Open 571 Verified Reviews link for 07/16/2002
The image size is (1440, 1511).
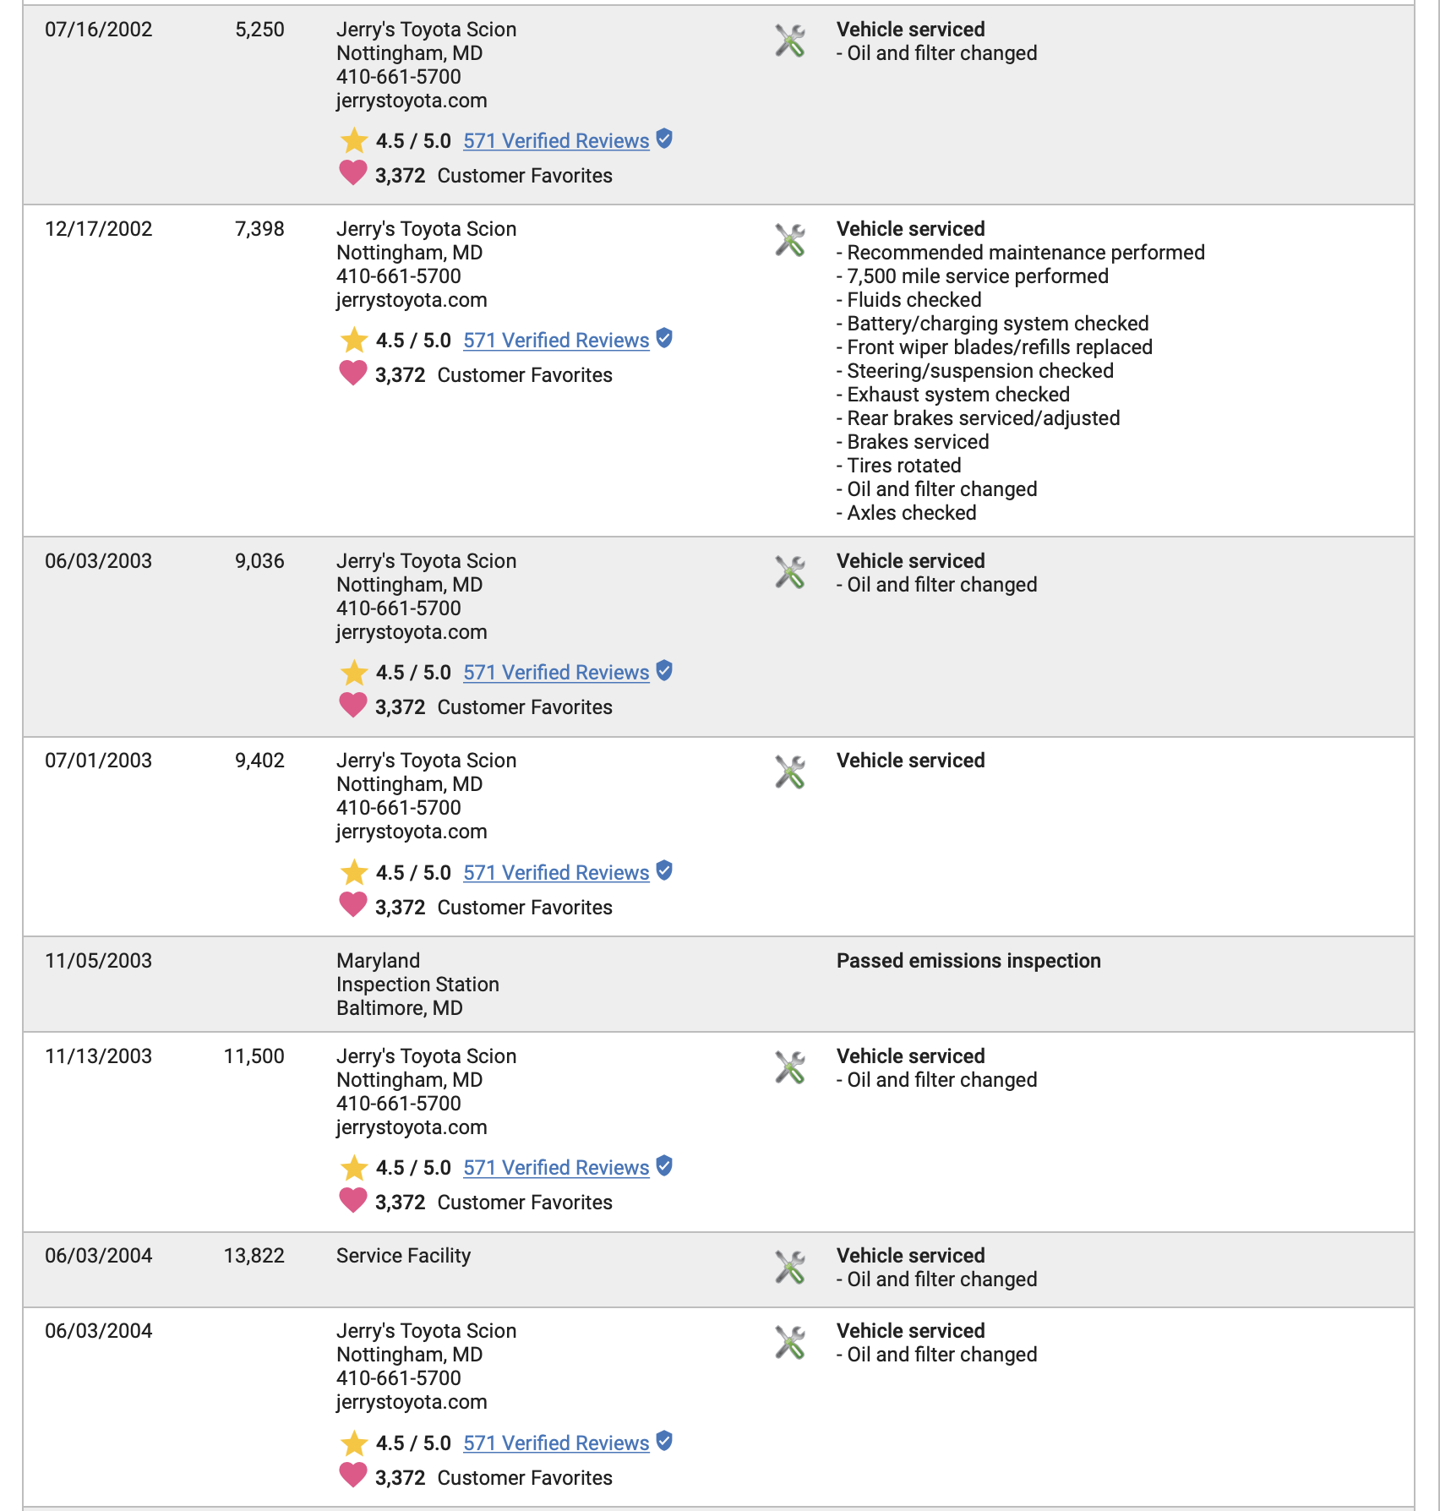[x=556, y=141]
